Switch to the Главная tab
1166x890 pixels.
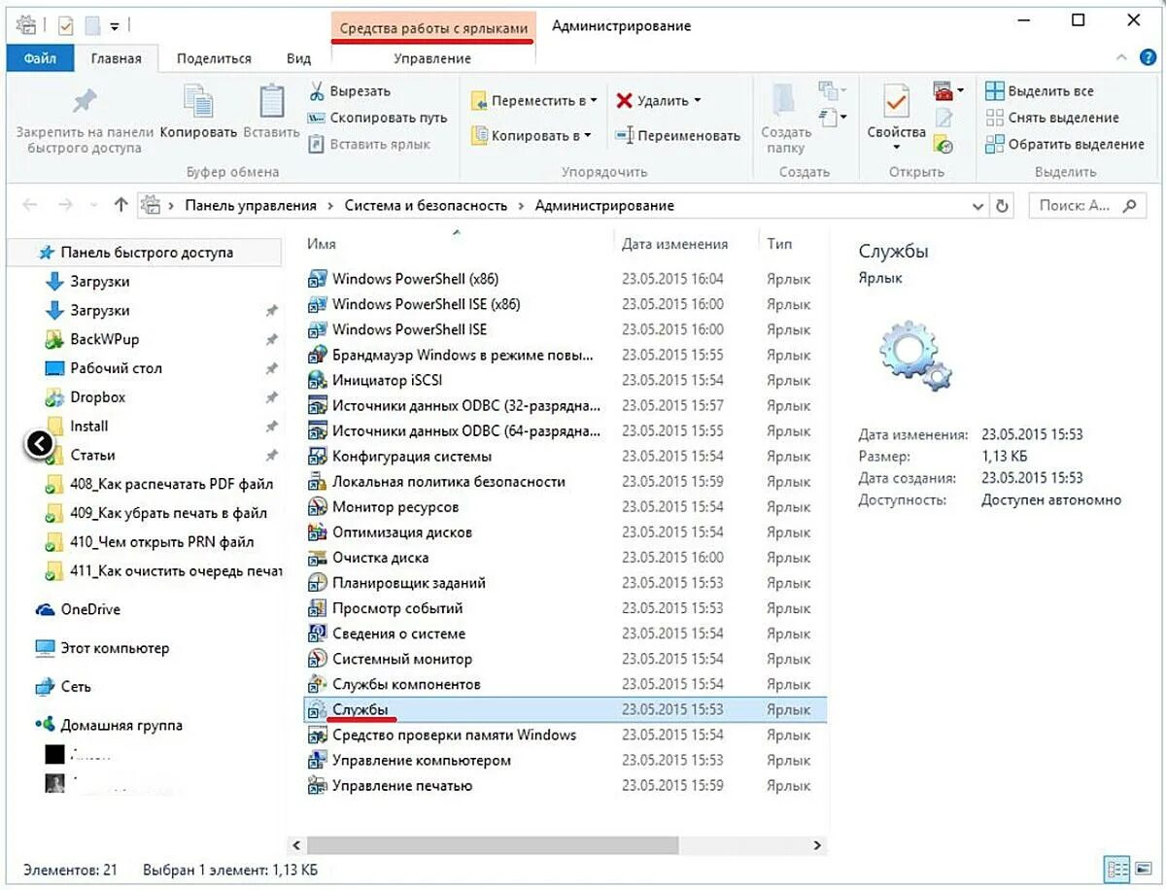click(x=117, y=58)
